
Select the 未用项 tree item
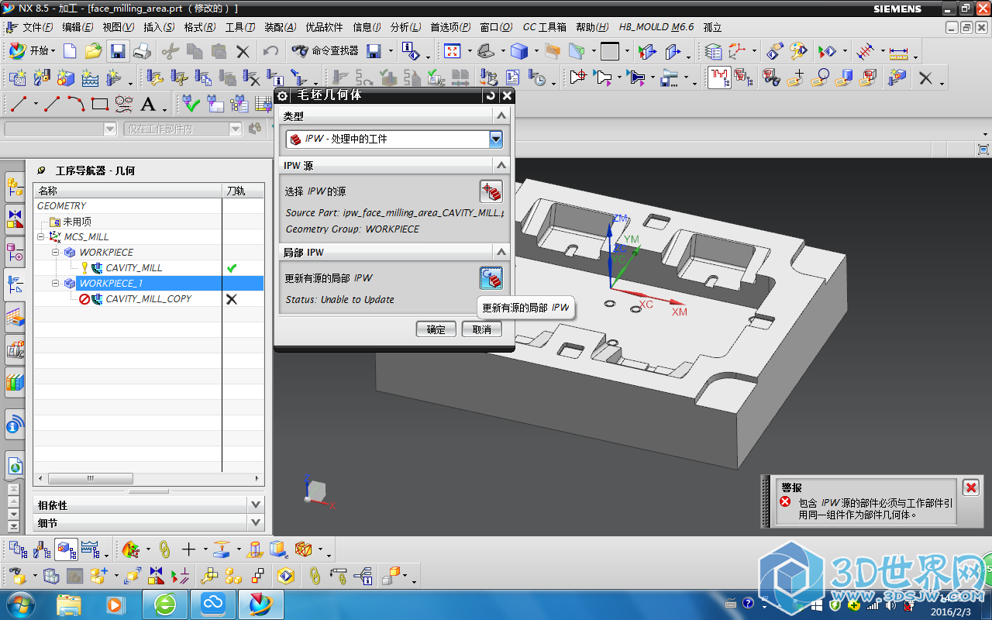tap(77, 222)
